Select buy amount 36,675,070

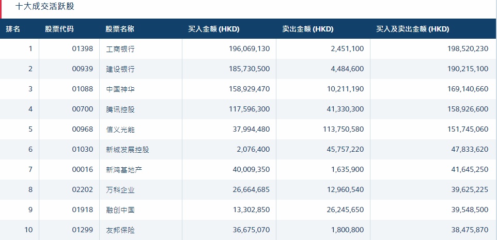tap(251, 230)
